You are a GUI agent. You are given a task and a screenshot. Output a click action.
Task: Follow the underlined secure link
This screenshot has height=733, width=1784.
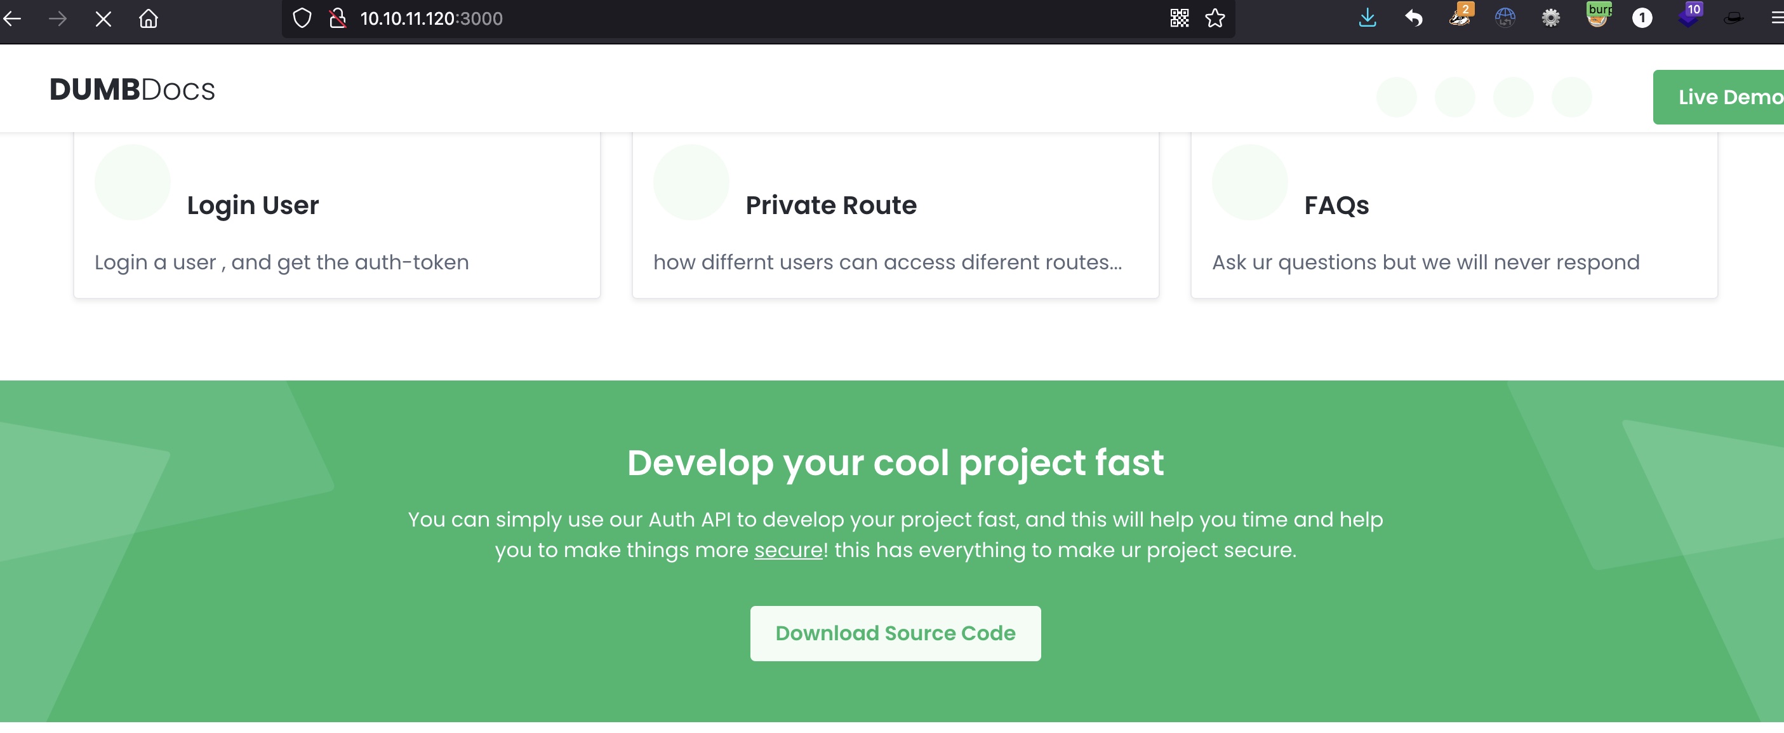point(788,550)
